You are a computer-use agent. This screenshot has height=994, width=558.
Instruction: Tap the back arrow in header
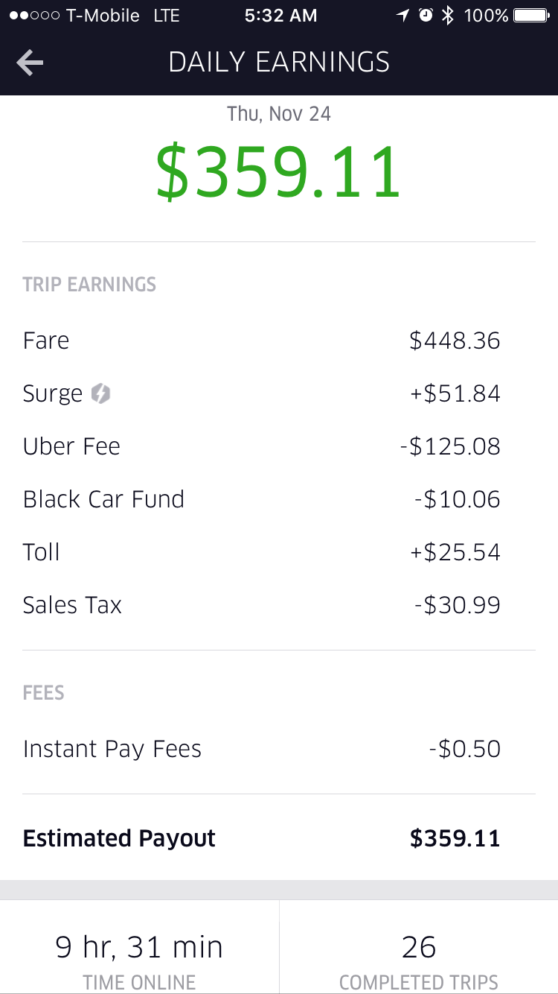pyautogui.click(x=30, y=63)
